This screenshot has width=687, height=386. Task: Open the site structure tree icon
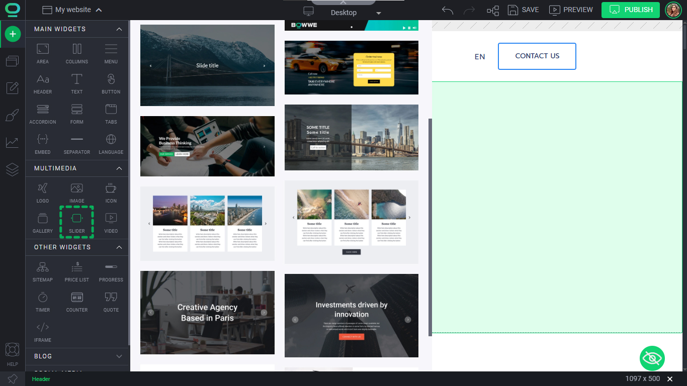click(x=493, y=10)
